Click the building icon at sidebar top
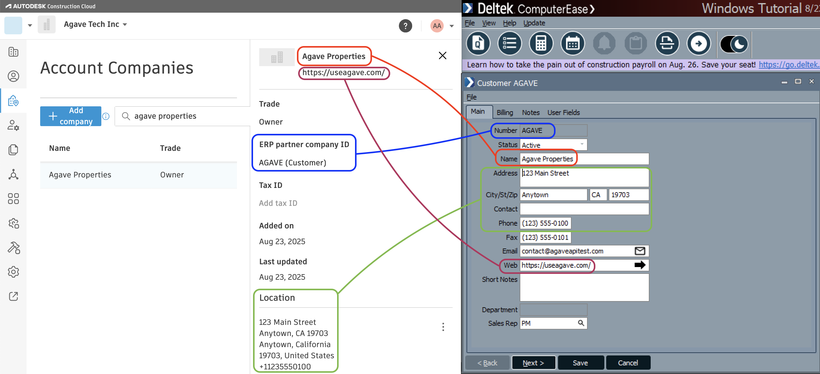 pos(13,52)
